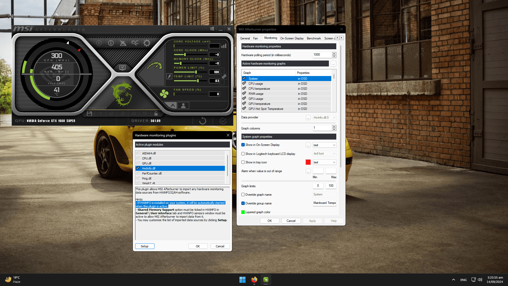Image resolution: width=508 pixels, height=286 pixels.
Task: Toggle the link icon for power and temp limits
Action: pyautogui.click(x=224, y=77)
